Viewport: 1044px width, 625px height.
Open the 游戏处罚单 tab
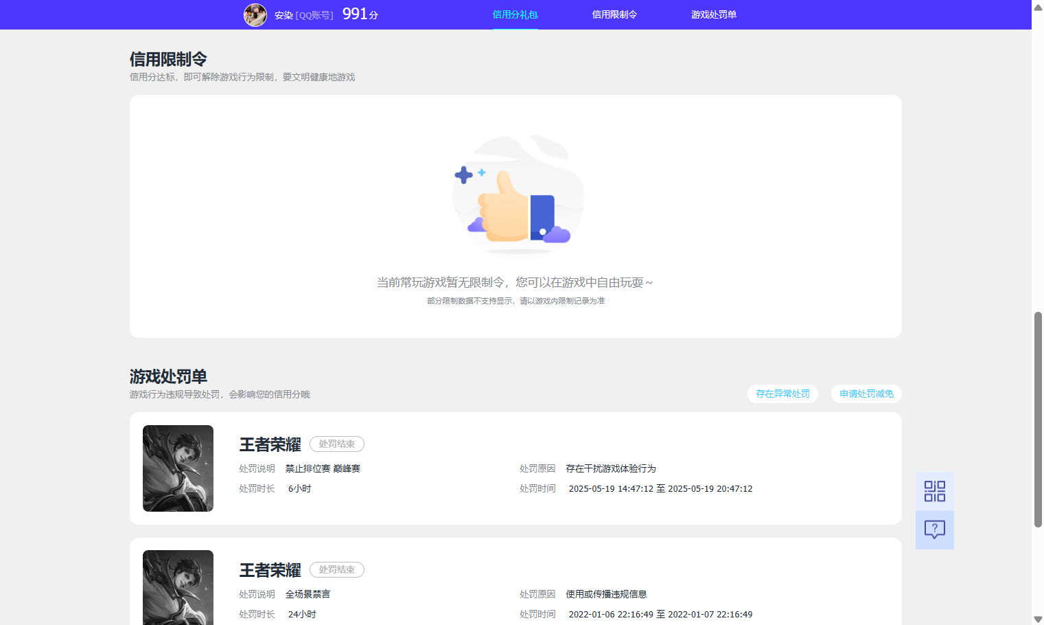pos(714,14)
